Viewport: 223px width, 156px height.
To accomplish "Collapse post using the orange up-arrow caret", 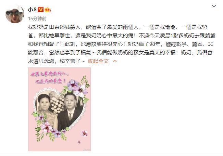I will pyautogui.click(x=115, y=61).
